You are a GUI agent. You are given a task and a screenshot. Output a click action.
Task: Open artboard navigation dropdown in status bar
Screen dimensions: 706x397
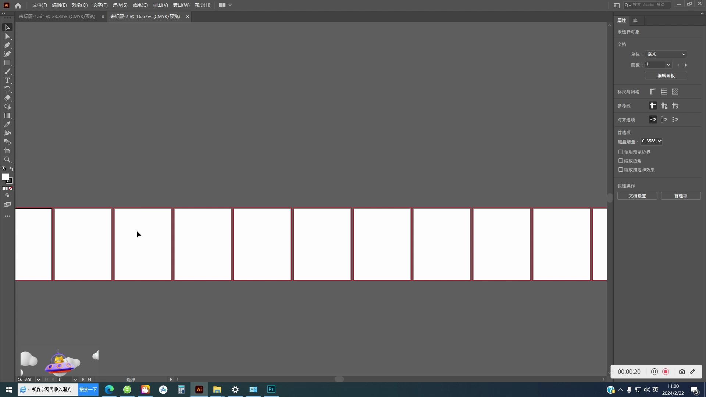75,380
